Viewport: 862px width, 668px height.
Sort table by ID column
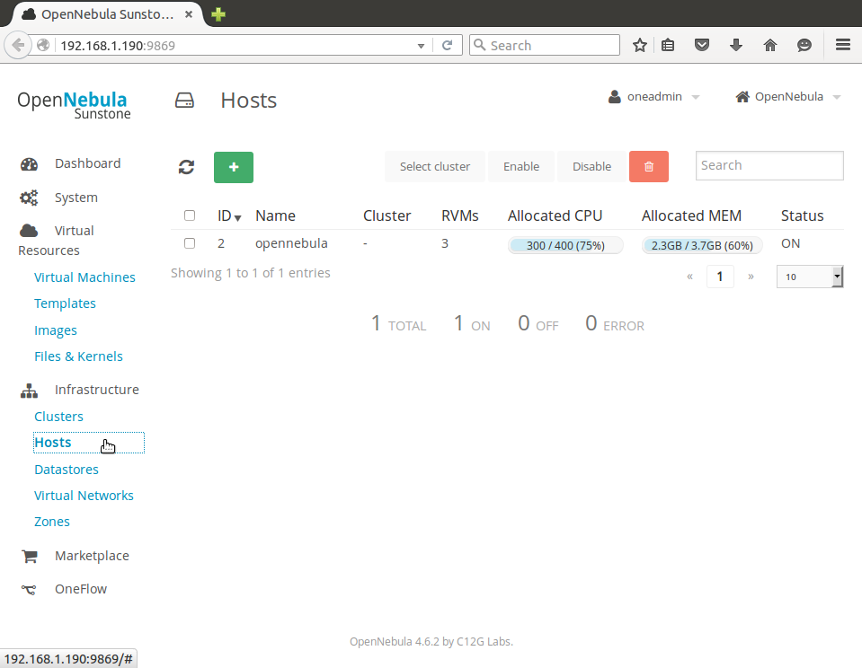[229, 215]
